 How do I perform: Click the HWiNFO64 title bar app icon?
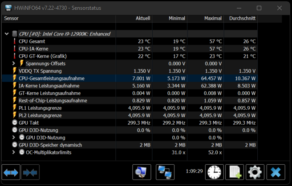(x=8, y=8)
